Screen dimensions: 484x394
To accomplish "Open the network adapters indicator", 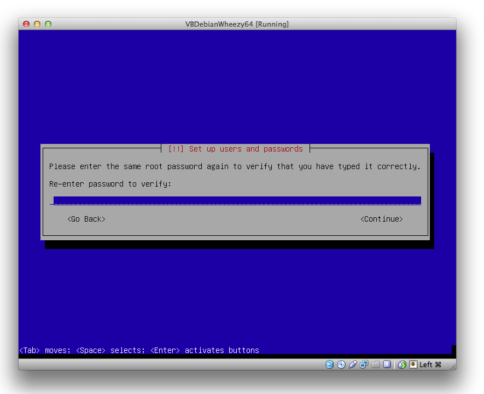I will [x=364, y=364].
